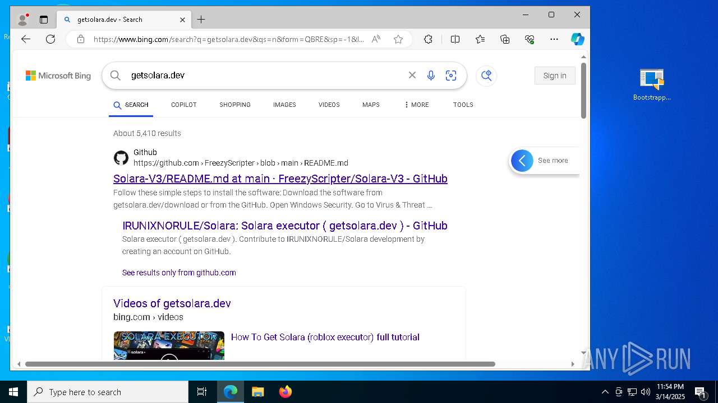
Task: Expand the MORE dropdown
Action: (x=416, y=105)
